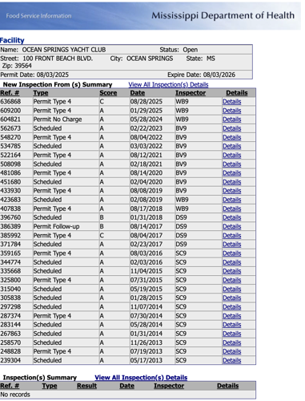Open Details link for inspection 267863
305x401 pixels.
coord(231,334)
